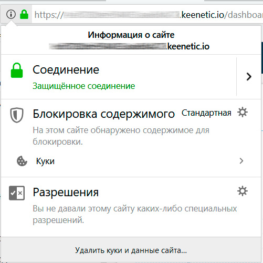The height and width of the screenshot is (263, 263).
Task: Click the permissions checkmark-cross icon
Action: click(17, 193)
